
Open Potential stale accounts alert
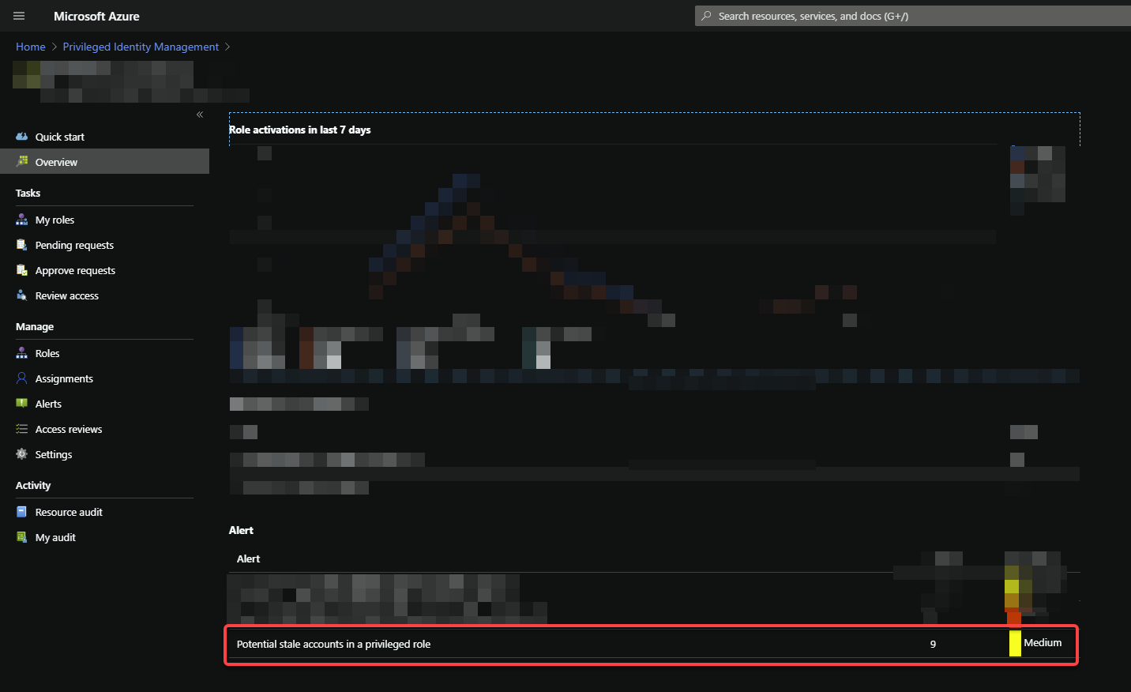[x=333, y=644]
